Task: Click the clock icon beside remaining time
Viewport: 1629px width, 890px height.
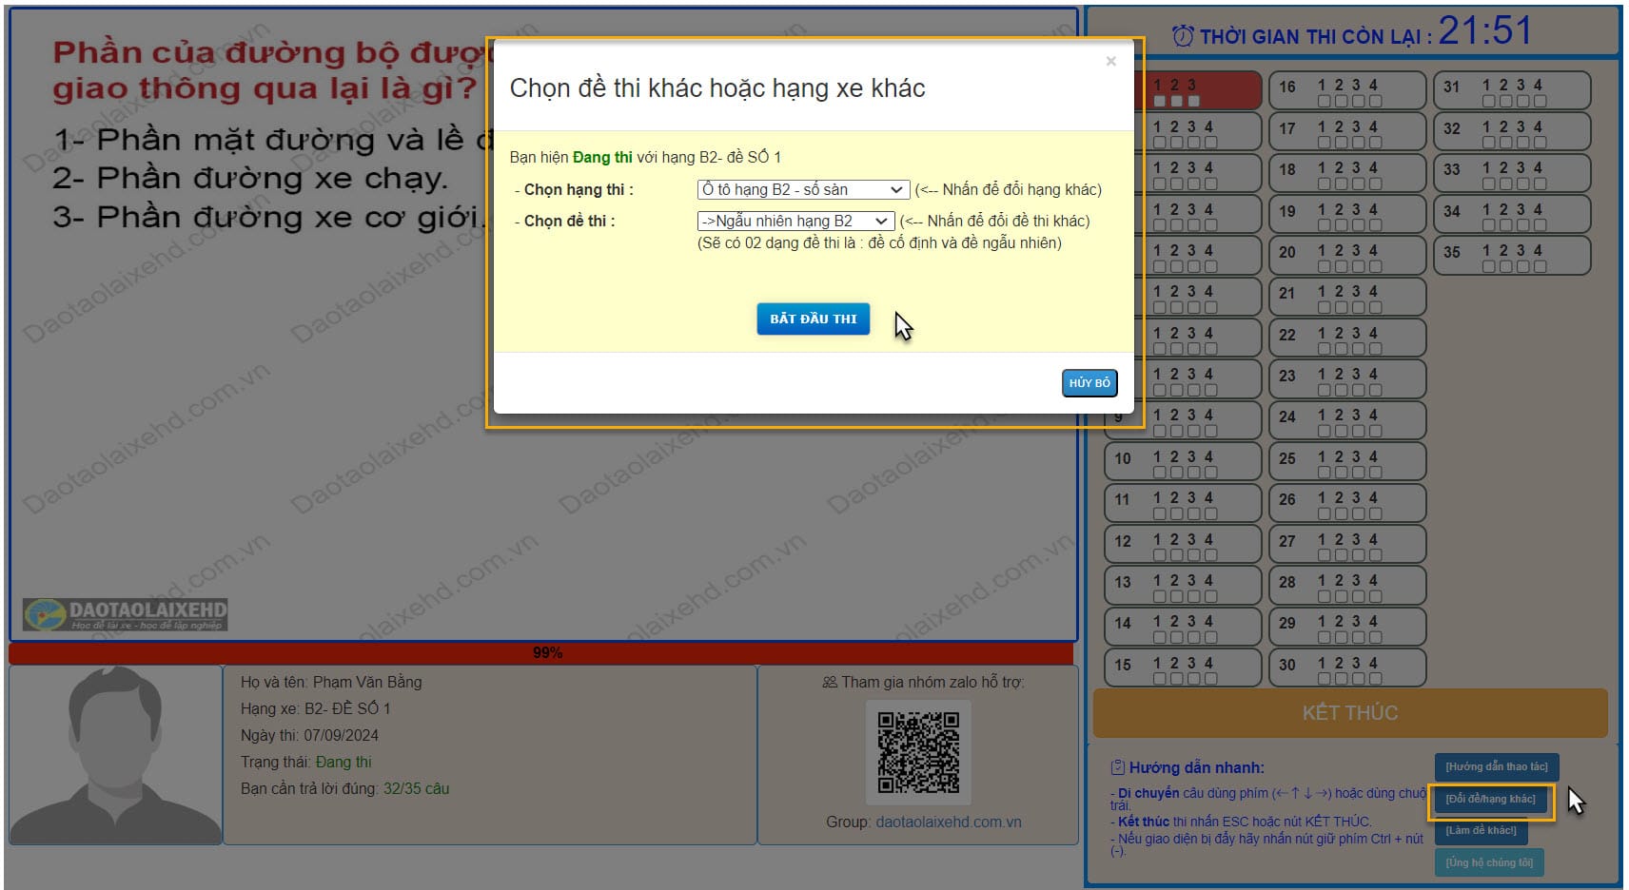Action: point(1183,37)
